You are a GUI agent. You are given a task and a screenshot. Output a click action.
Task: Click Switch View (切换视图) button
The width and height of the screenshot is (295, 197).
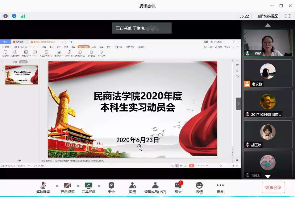pos(268,16)
